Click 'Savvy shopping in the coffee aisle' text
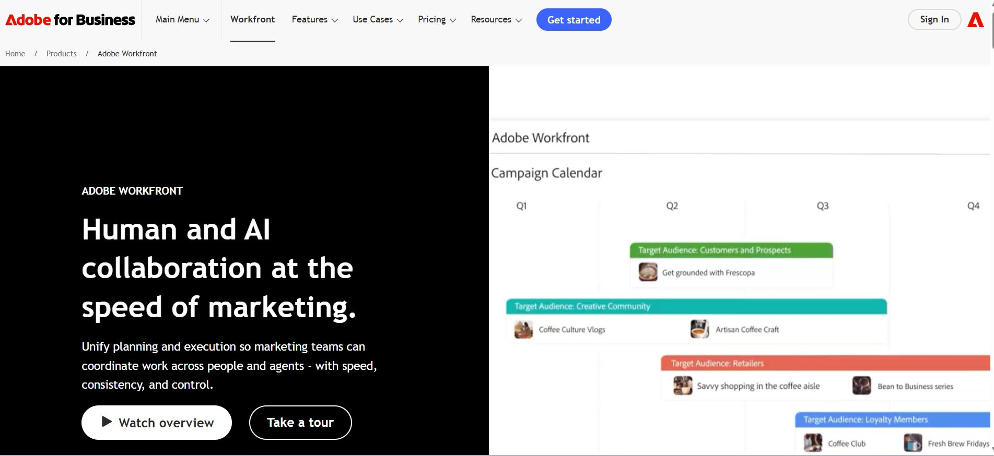The image size is (994, 456). (x=758, y=386)
